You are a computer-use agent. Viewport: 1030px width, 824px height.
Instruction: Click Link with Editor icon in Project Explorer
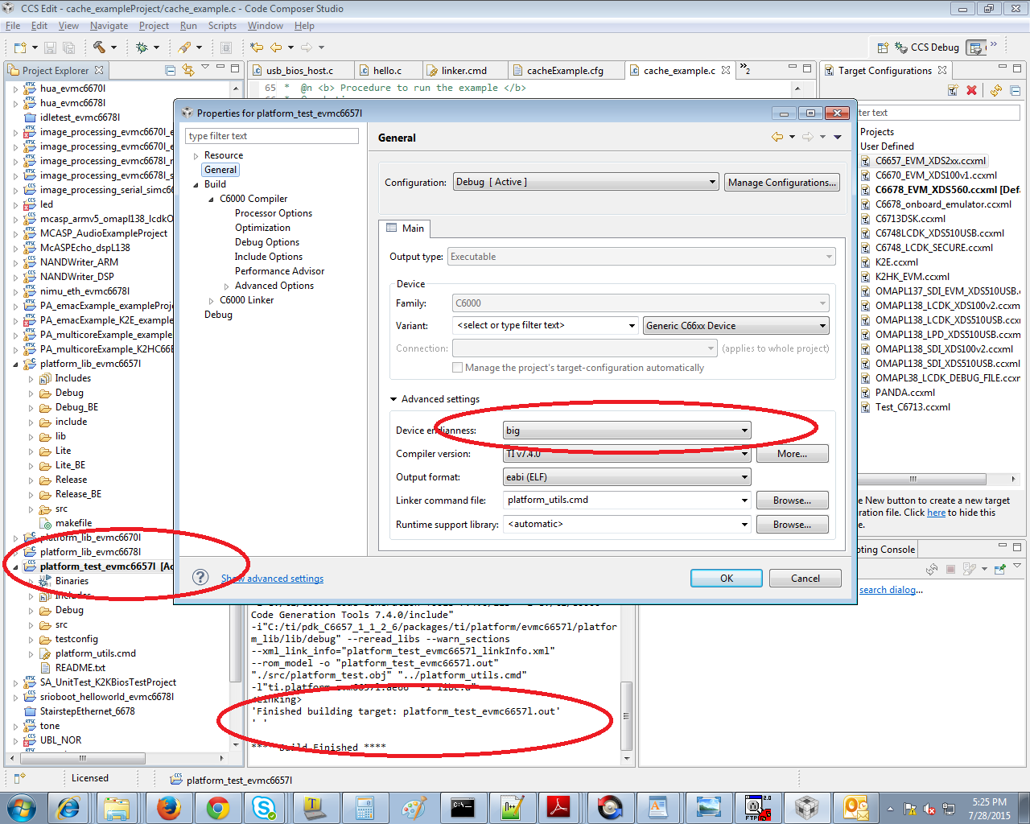point(187,70)
